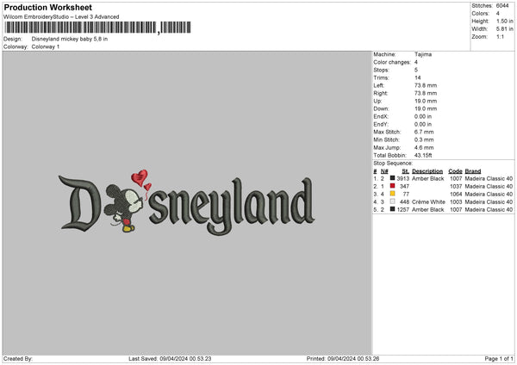Click the Stitches value 6044

click(x=502, y=6)
